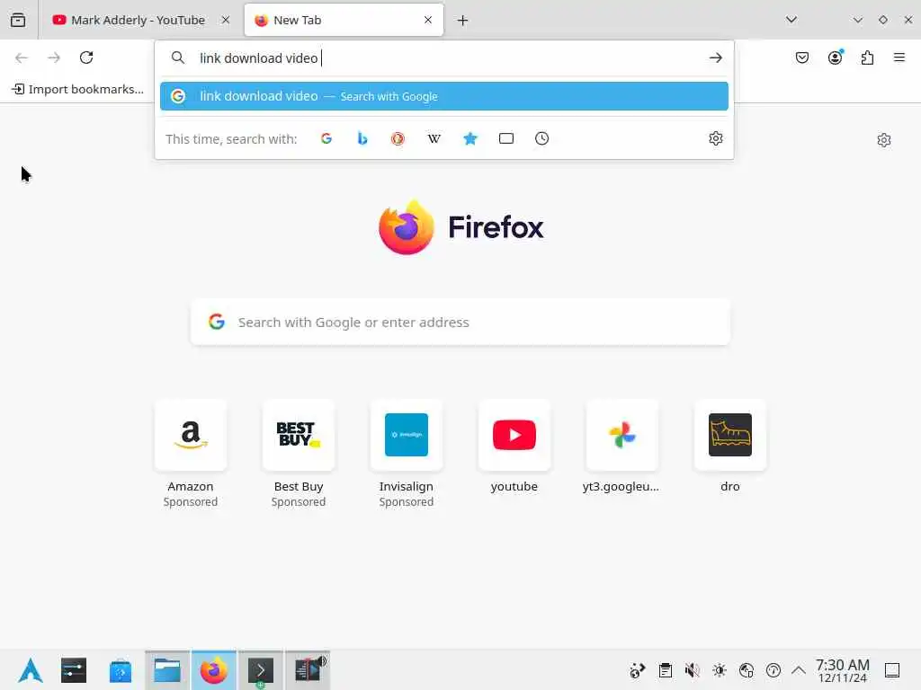The image size is (921, 690).
Task: Go forward one page
Action: pyautogui.click(x=54, y=57)
